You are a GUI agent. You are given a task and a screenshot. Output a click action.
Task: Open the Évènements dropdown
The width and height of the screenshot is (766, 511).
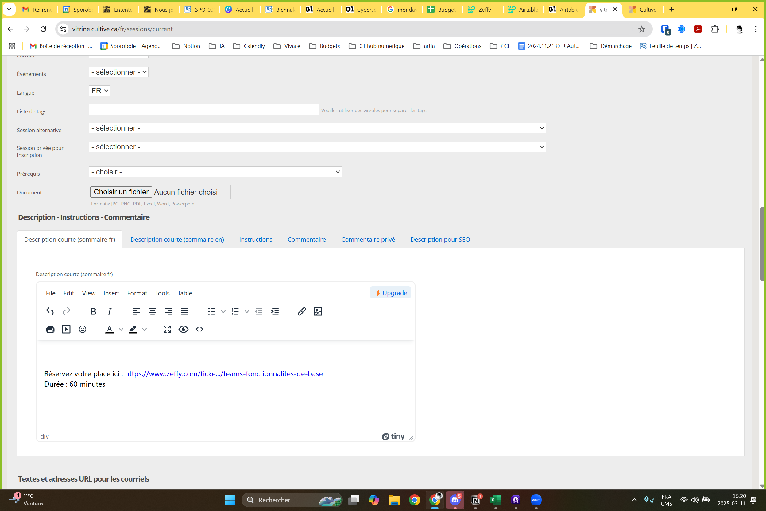[x=118, y=72]
